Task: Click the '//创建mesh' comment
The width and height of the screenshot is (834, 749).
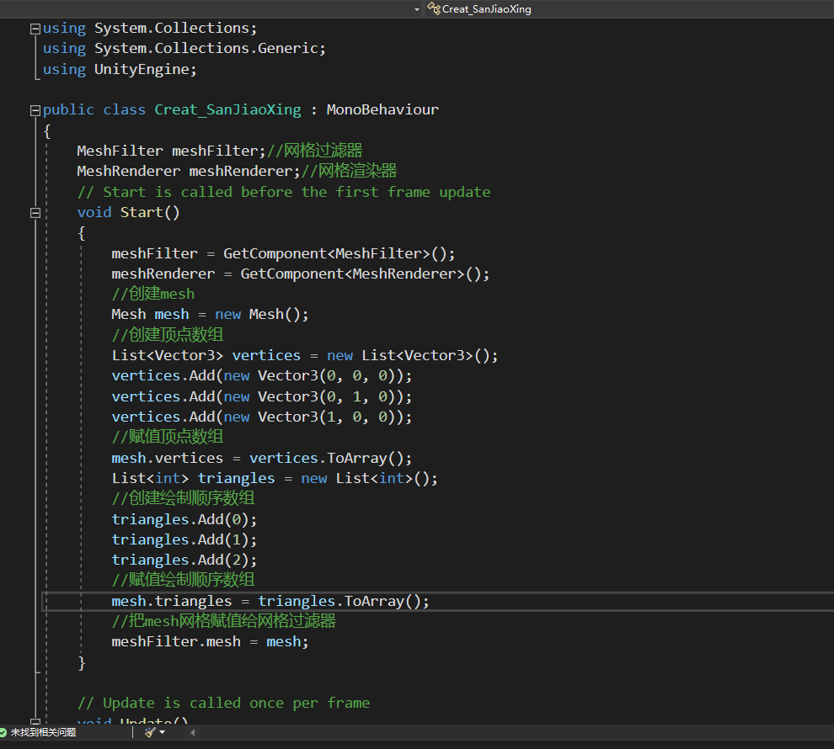Action: pyautogui.click(x=153, y=294)
